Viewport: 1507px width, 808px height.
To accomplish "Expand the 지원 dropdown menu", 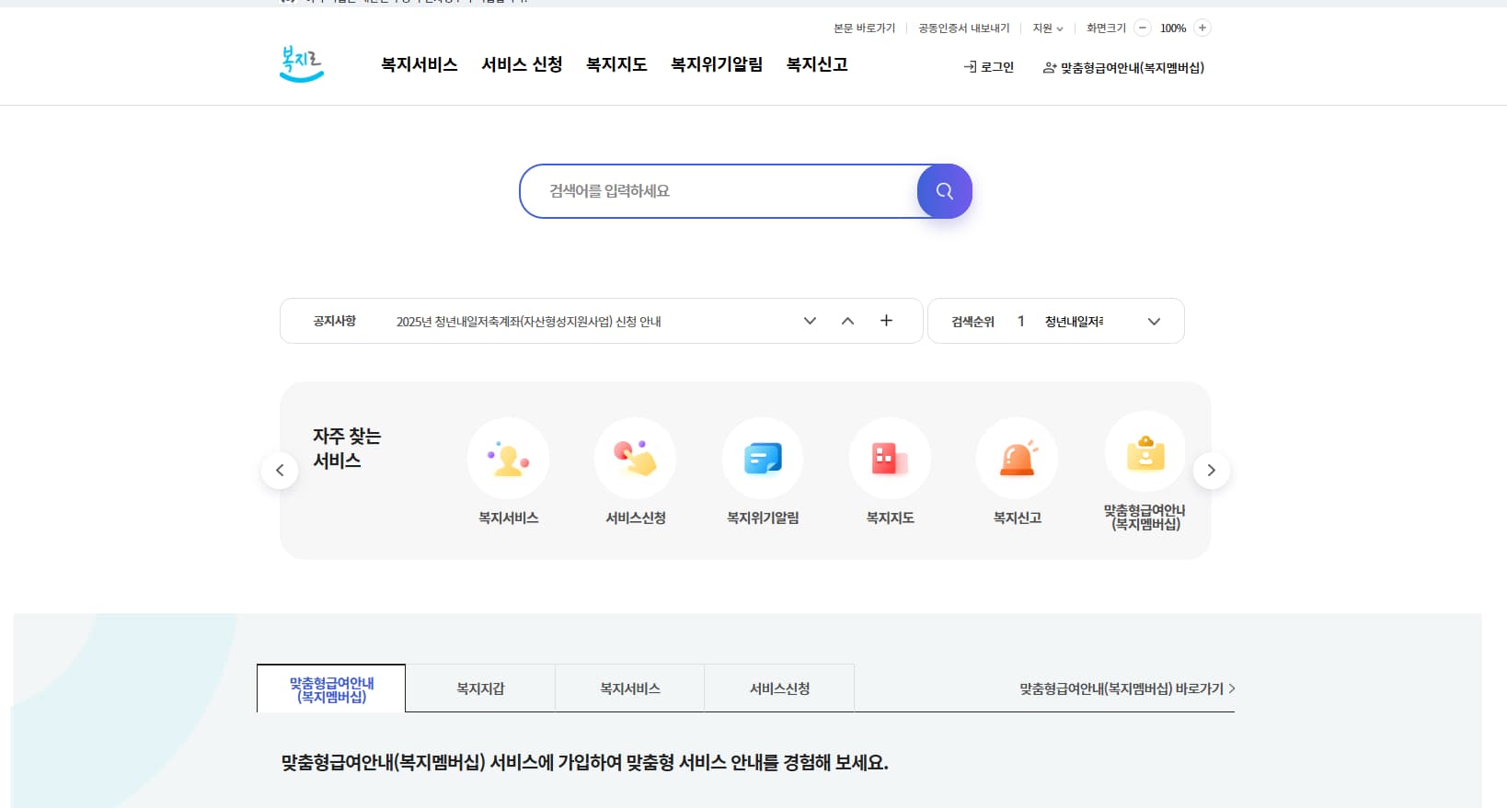I will [x=1048, y=28].
